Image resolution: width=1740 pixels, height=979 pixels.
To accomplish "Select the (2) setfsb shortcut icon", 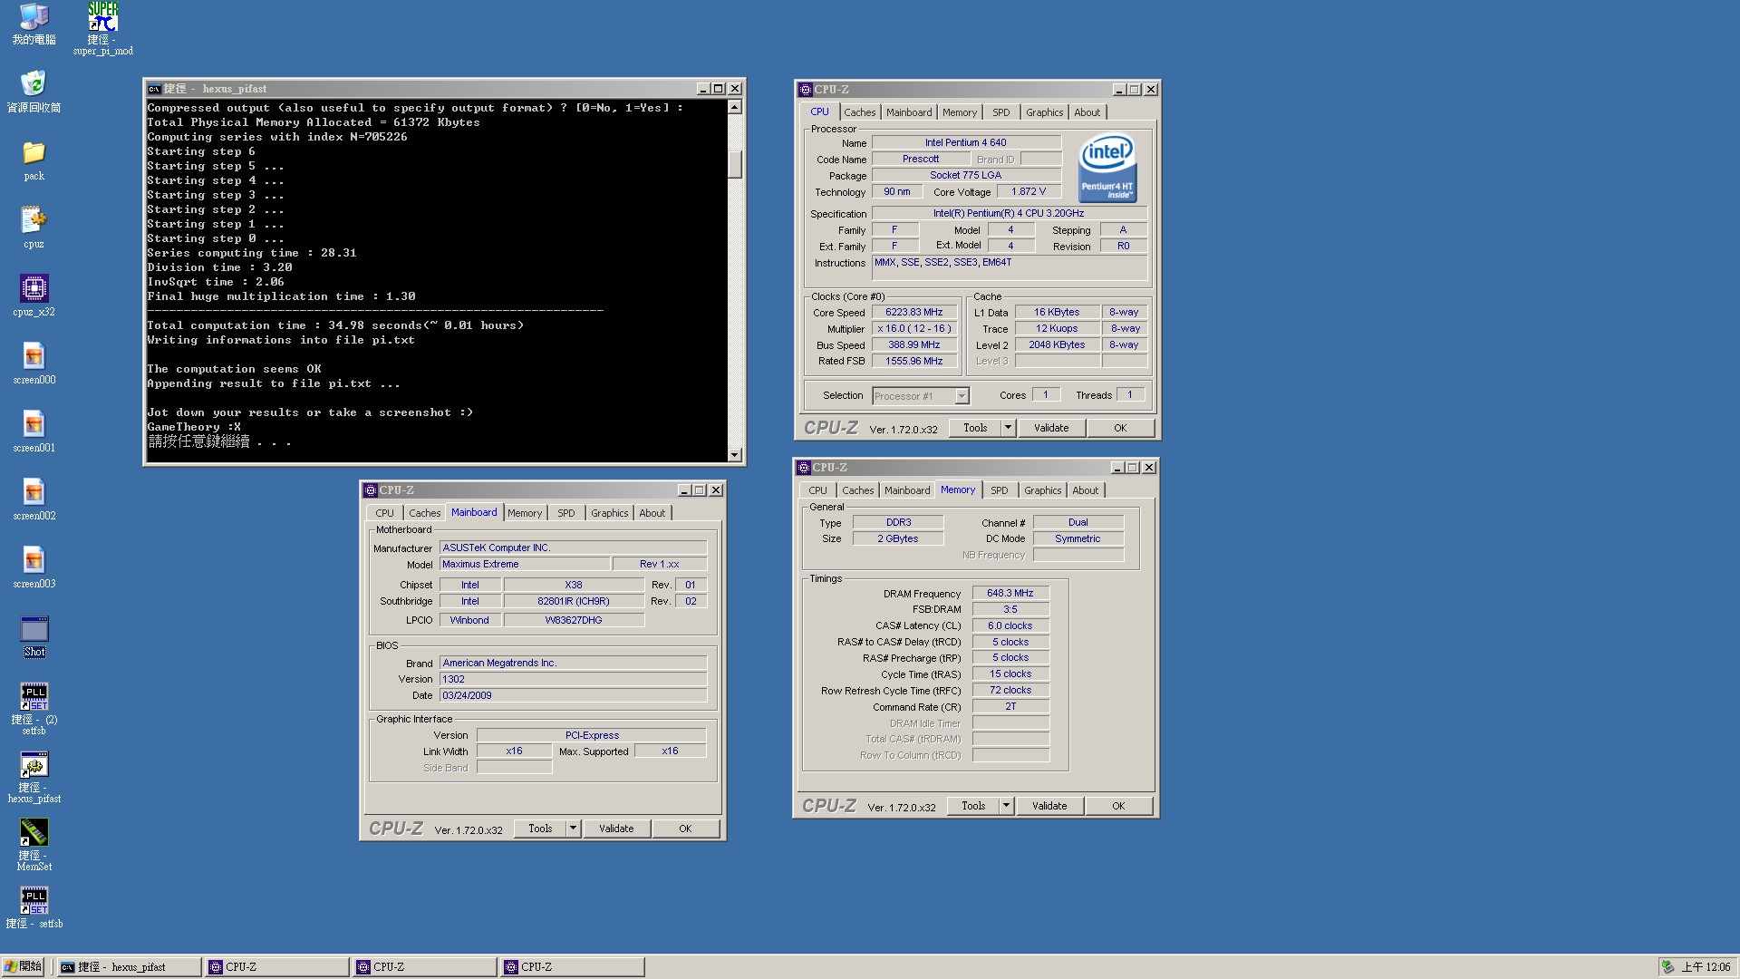I will 34,709.
